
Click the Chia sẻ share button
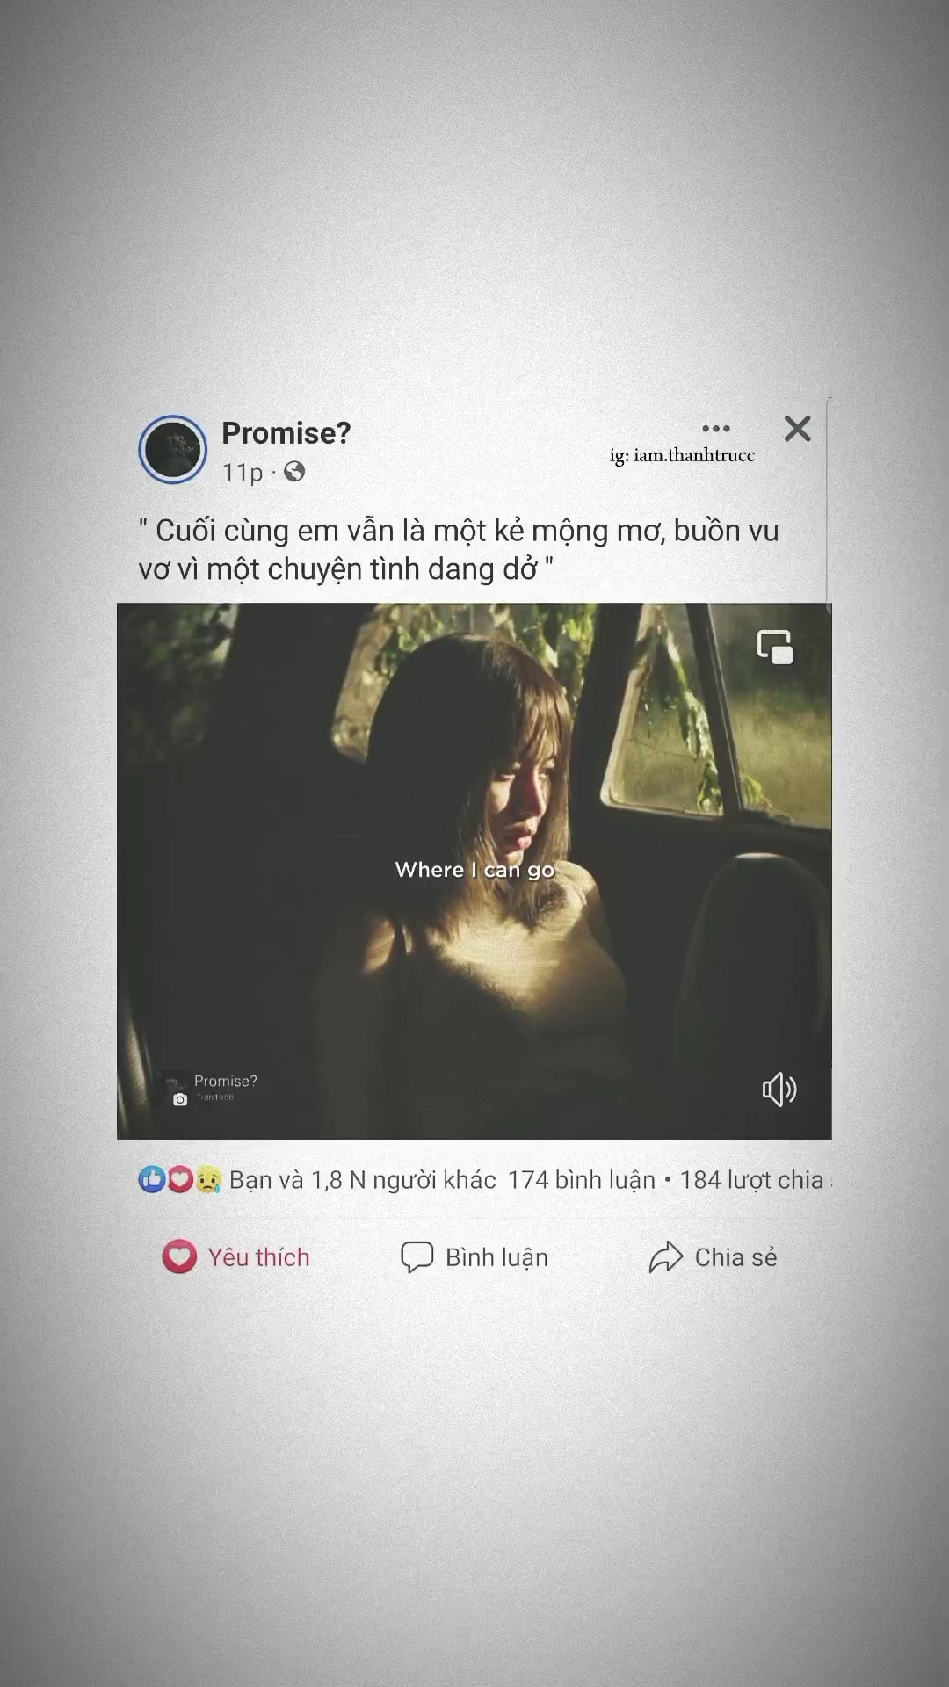tap(713, 1256)
